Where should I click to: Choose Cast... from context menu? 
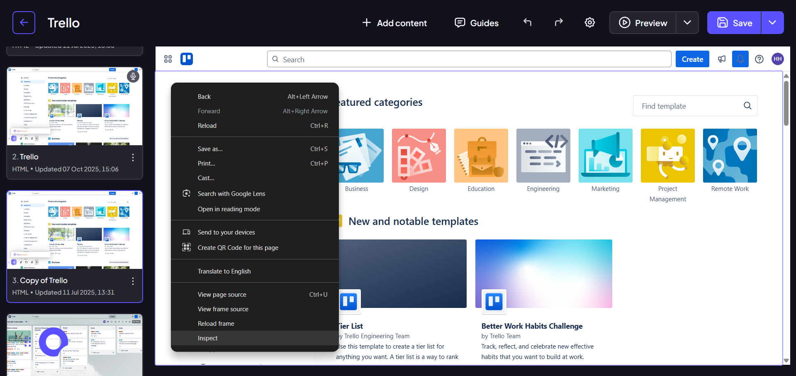[x=255, y=178]
